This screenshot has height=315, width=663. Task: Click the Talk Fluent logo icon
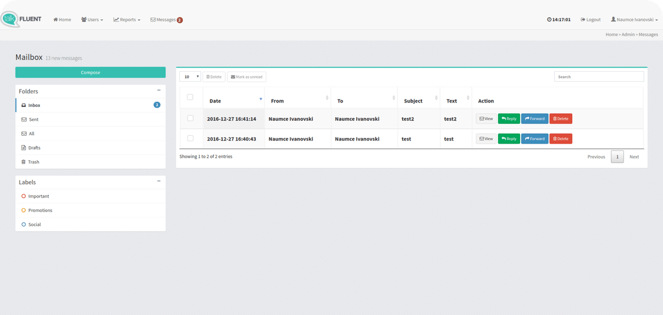(x=10, y=19)
